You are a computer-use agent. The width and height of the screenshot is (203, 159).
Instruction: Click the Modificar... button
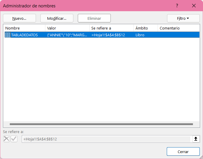(x=57, y=18)
